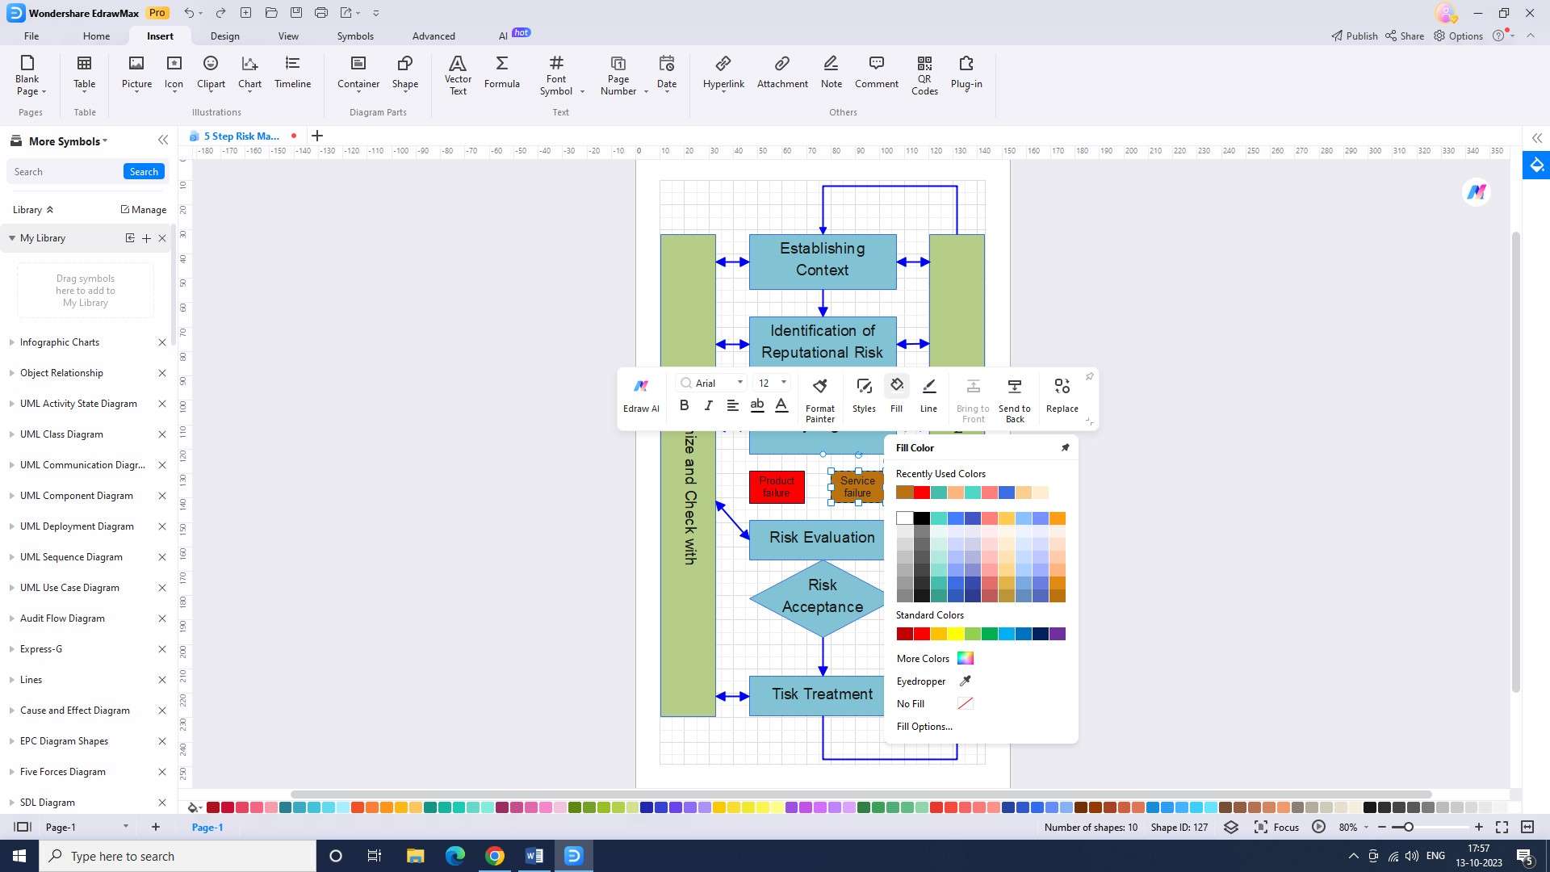Insert a Container diagram part
This screenshot has height=872, width=1550.
coord(358,73)
